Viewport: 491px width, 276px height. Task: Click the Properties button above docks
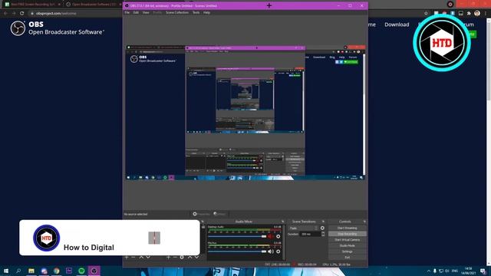[x=201, y=214]
